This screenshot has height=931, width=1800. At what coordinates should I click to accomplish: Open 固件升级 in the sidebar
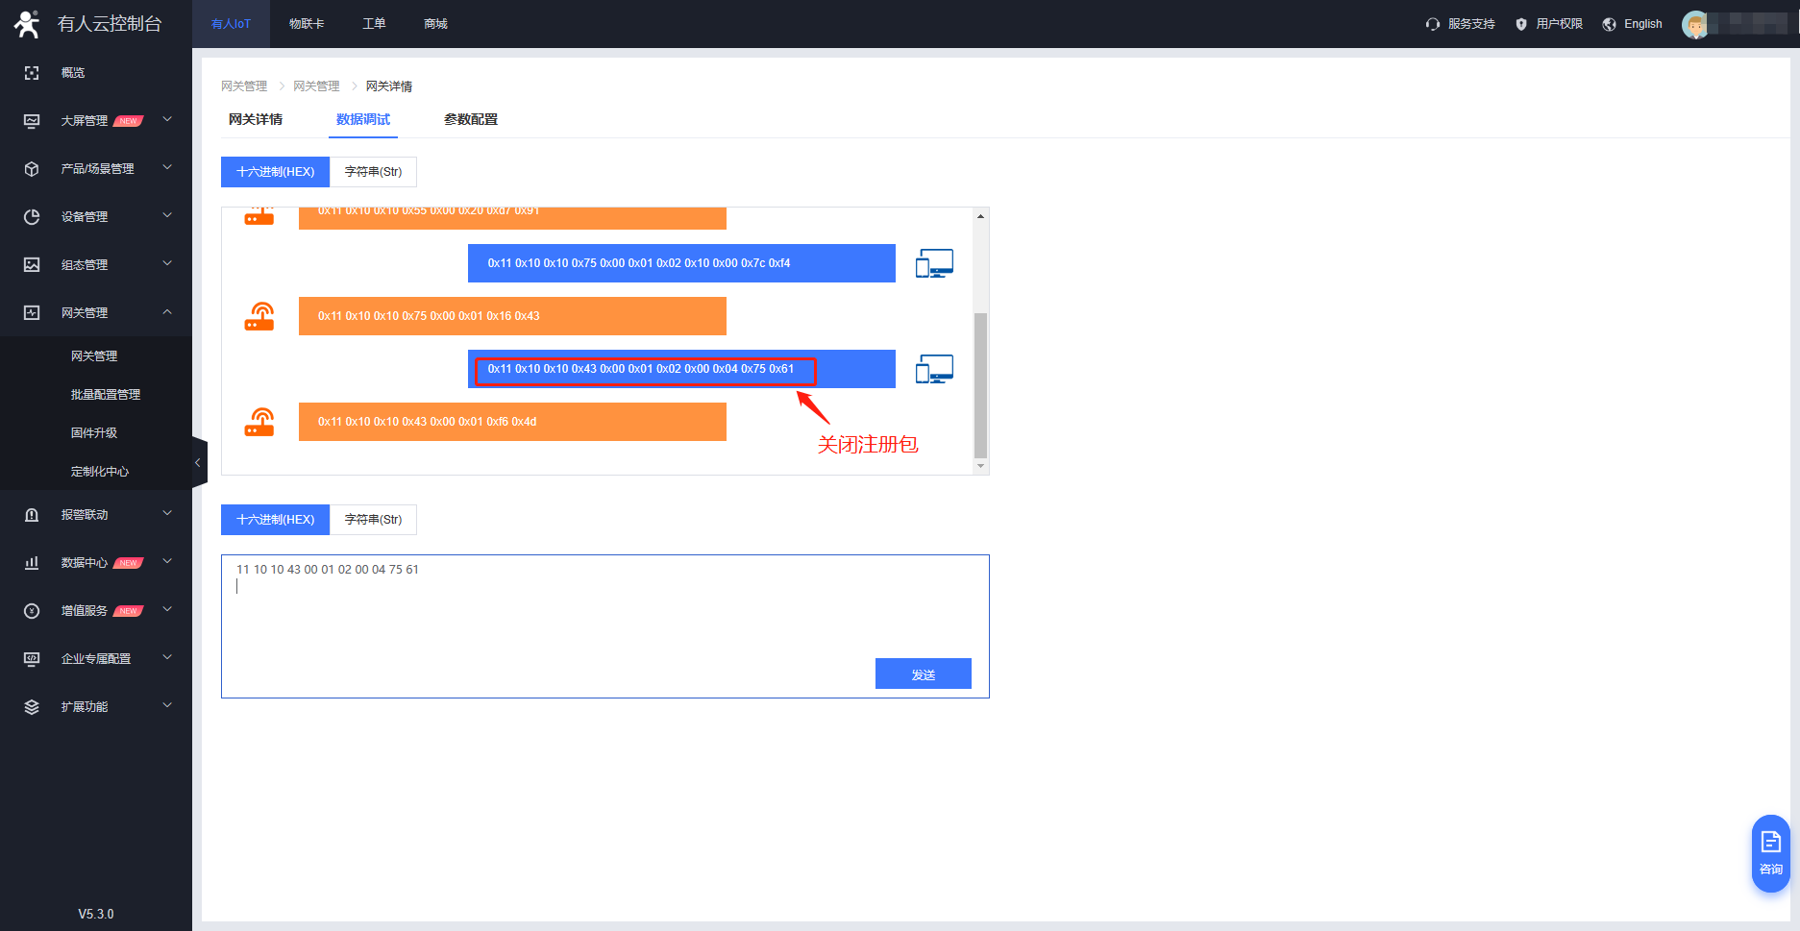point(94,433)
